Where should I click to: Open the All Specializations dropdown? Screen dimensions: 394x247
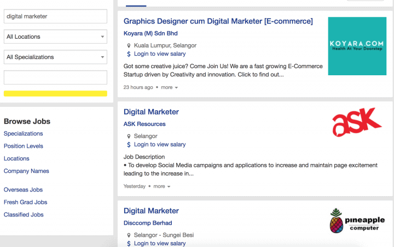(55, 57)
